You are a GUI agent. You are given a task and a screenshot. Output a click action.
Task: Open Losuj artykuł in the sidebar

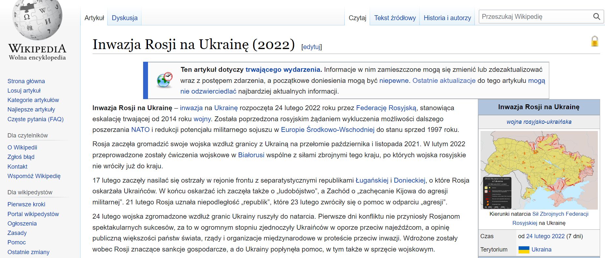pyautogui.click(x=24, y=91)
